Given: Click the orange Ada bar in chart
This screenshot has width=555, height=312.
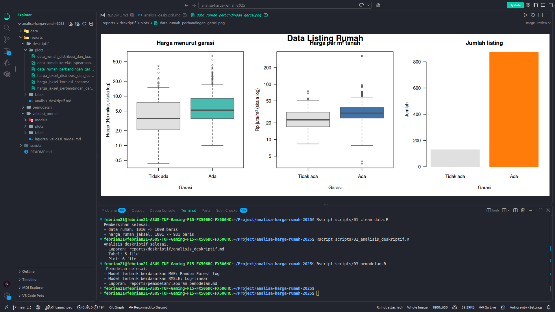Looking at the screenshot, I should [514, 109].
